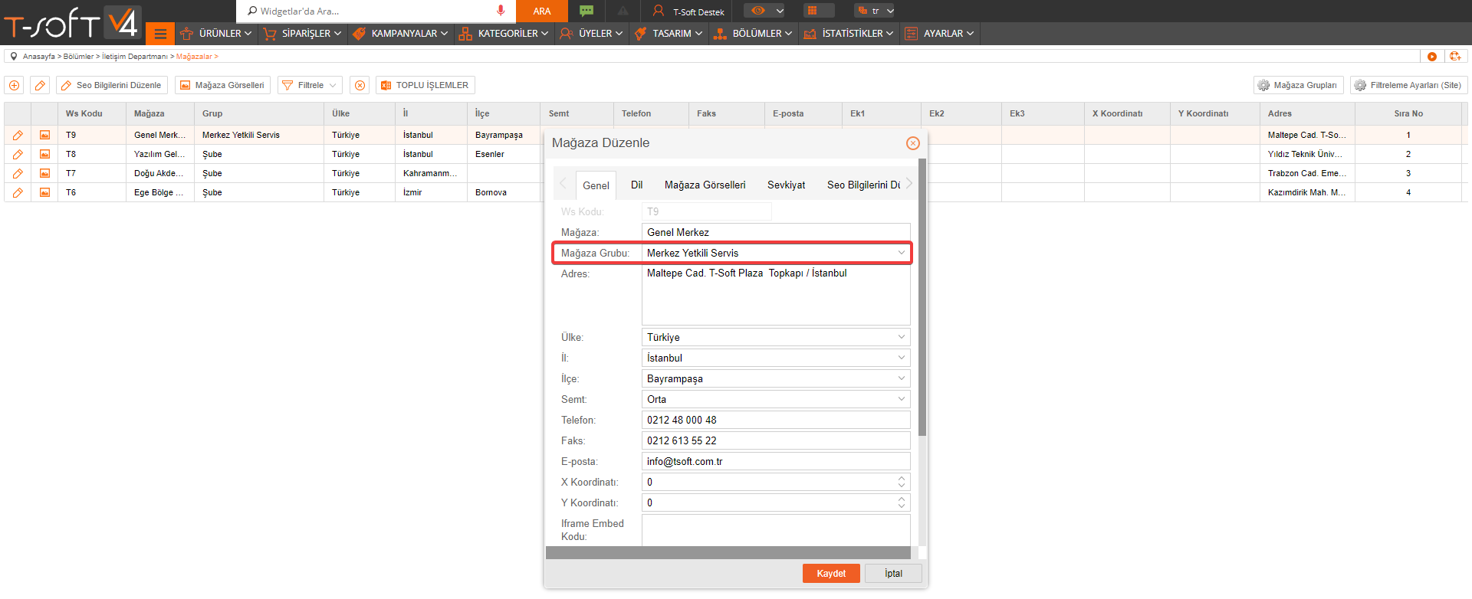Click the ARA search button
Image resolution: width=1472 pixels, height=599 pixels.
point(542,11)
